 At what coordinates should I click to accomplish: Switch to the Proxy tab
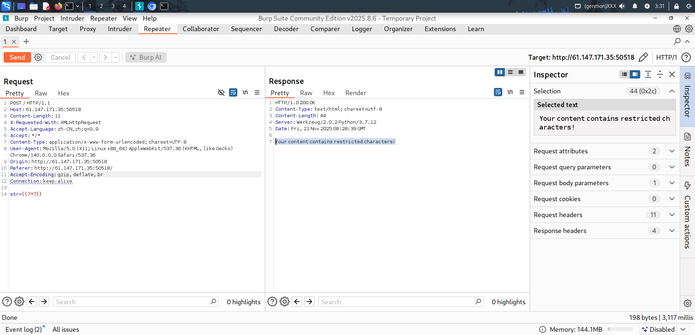click(88, 29)
